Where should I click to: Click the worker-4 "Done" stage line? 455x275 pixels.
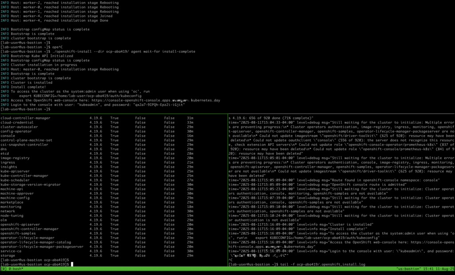[54, 20]
